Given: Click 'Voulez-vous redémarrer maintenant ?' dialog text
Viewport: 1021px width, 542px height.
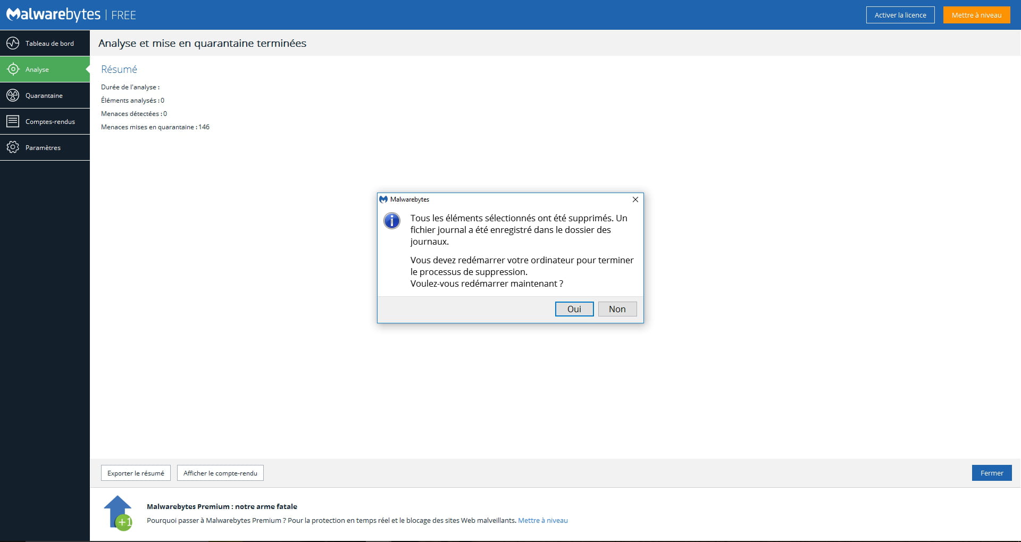Looking at the screenshot, I should [487, 283].
